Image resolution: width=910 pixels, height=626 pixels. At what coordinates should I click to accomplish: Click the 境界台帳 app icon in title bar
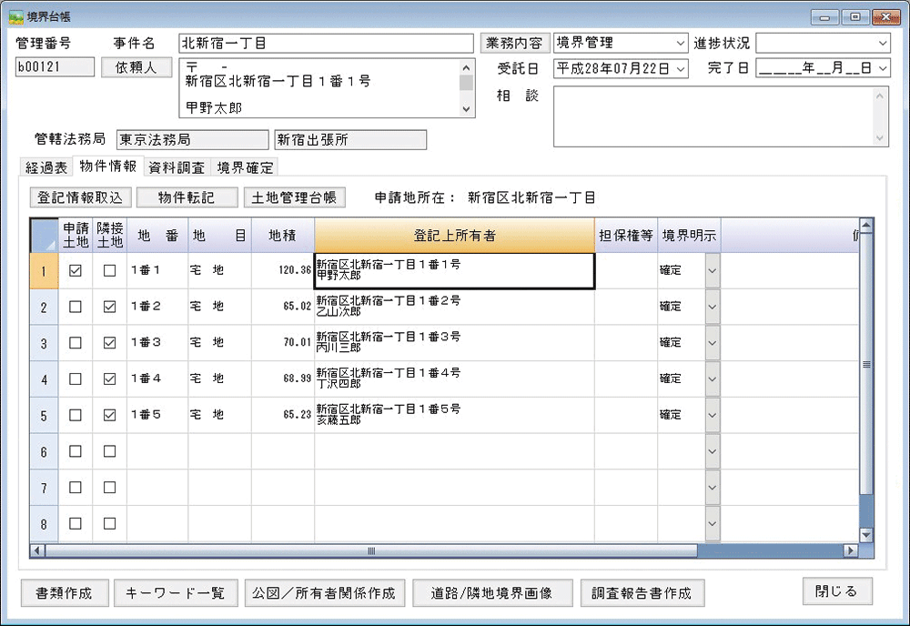click(x=15, y=16)
